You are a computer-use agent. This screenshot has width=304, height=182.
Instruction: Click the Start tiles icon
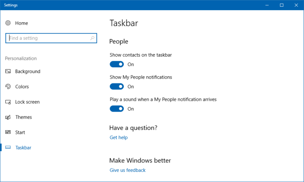coord(8,132)
